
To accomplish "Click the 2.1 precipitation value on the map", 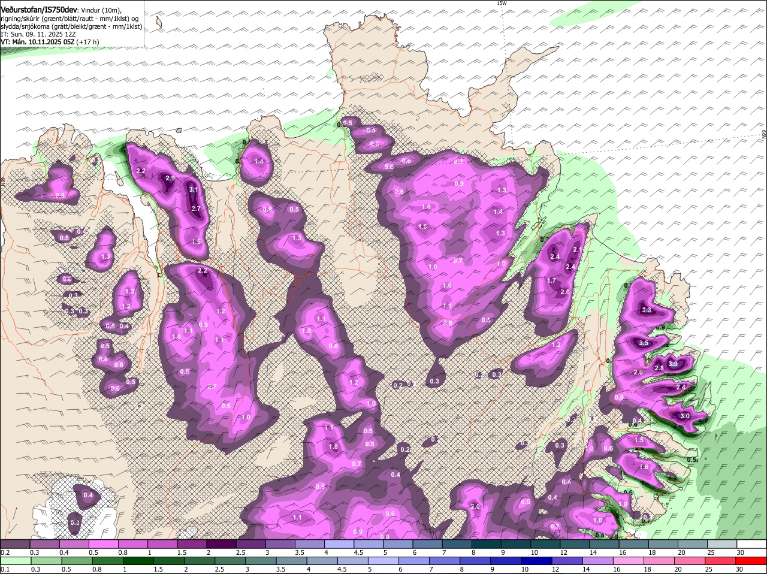I will click(577, 249).
